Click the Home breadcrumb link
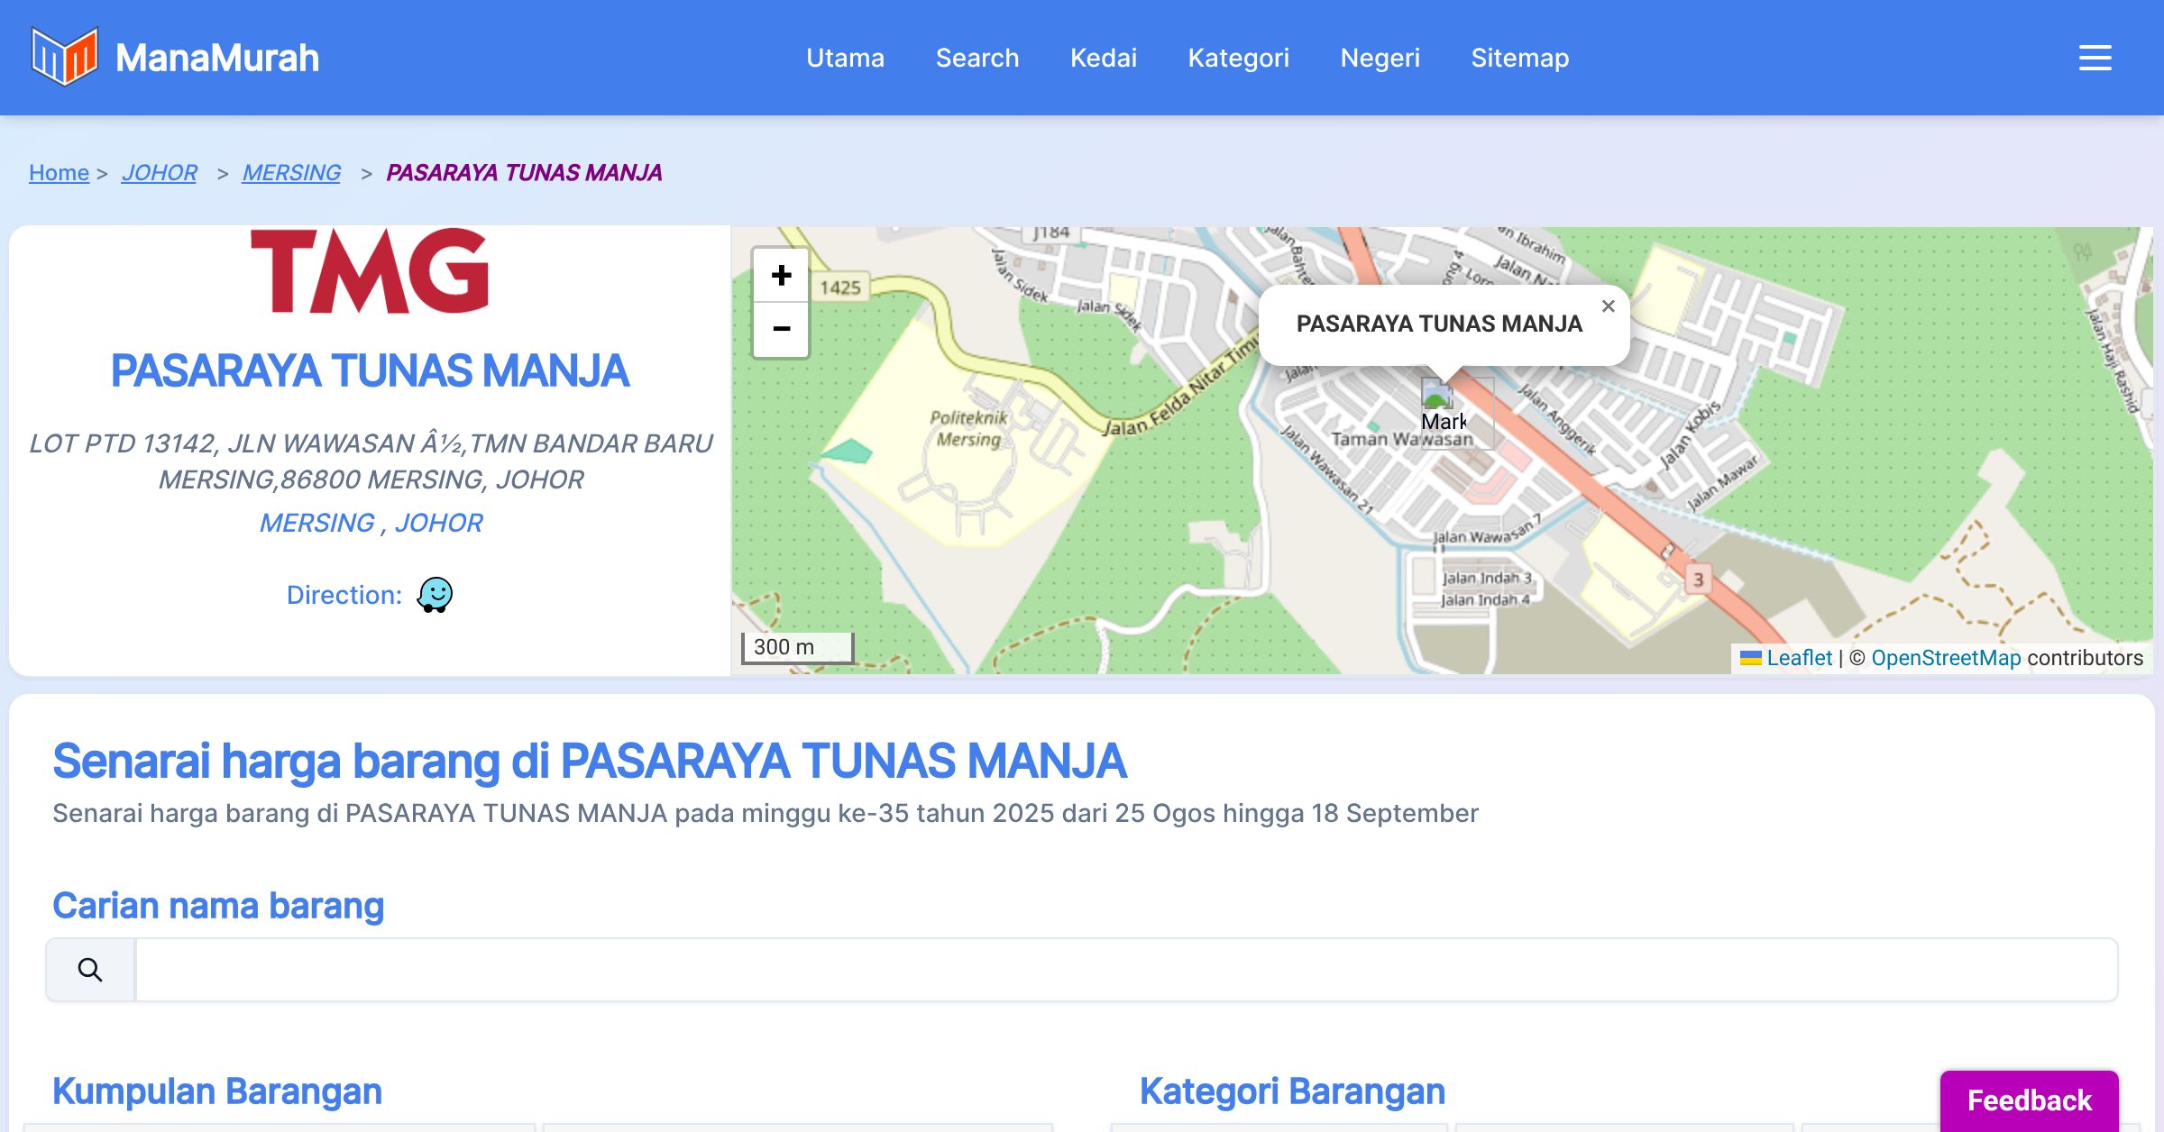This screenshot has height=1132, width=2164. tap(59, 172)
